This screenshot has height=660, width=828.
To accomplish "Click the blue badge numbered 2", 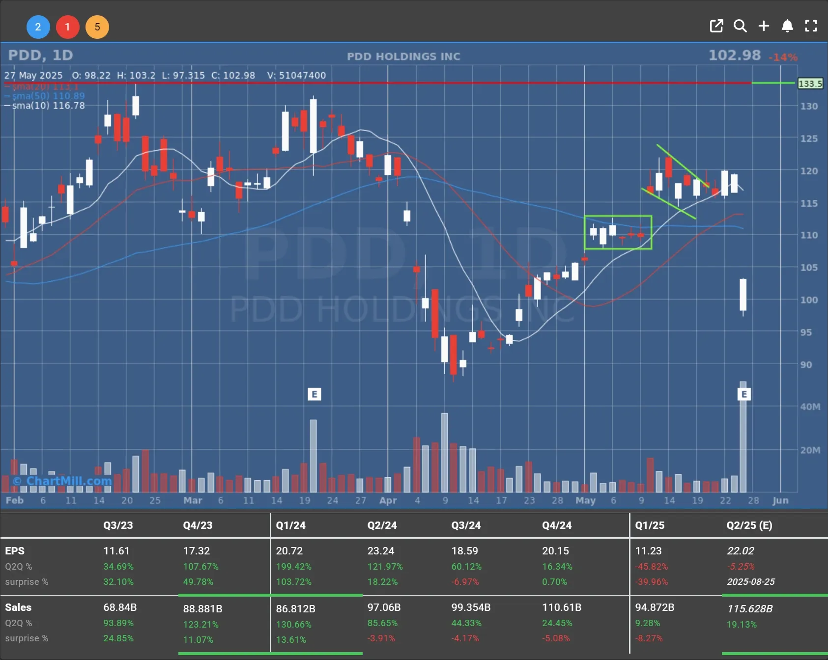I will point(38,27).
